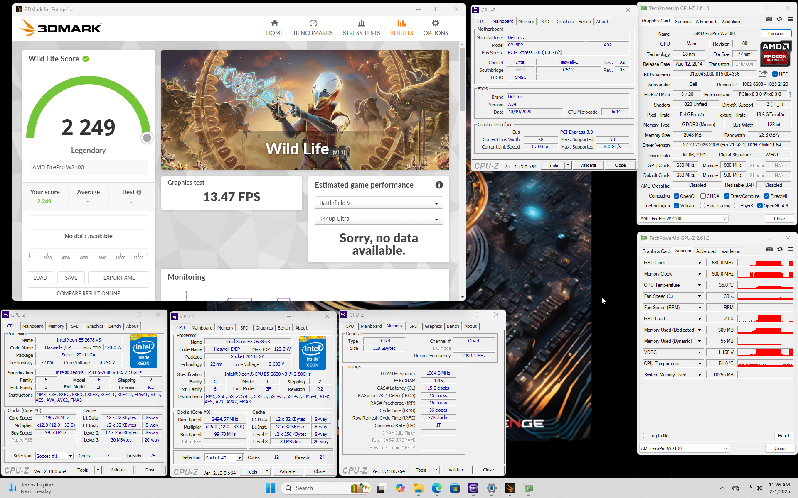Click the info icon next to Best score
Screen dimensions: 798x498
pos(139,192)
